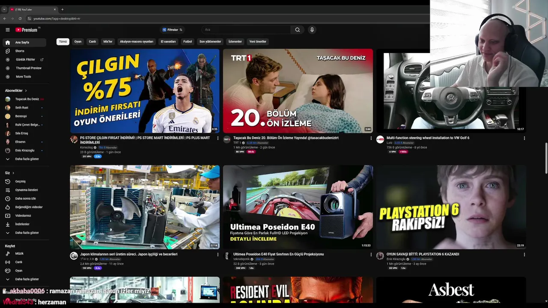
Task: Open Thumbnail Preview sidebar entry
Action: pyautogui.click(x=25, y=68)
